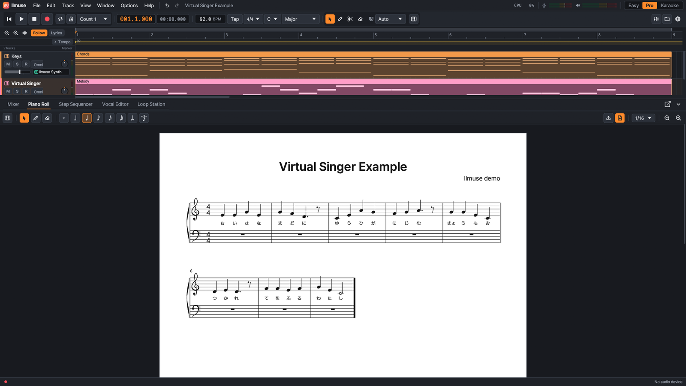Start playback with the Play button

[x=21, y=19]
